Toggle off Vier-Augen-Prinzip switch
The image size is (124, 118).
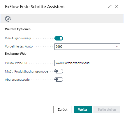click(x=59, y=38)
